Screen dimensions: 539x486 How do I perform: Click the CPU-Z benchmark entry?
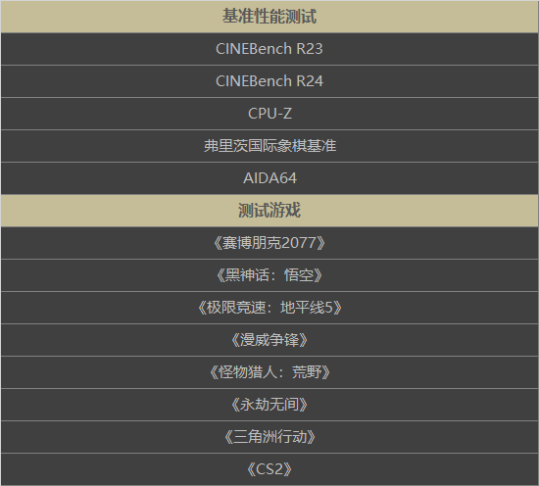[269, 114]
